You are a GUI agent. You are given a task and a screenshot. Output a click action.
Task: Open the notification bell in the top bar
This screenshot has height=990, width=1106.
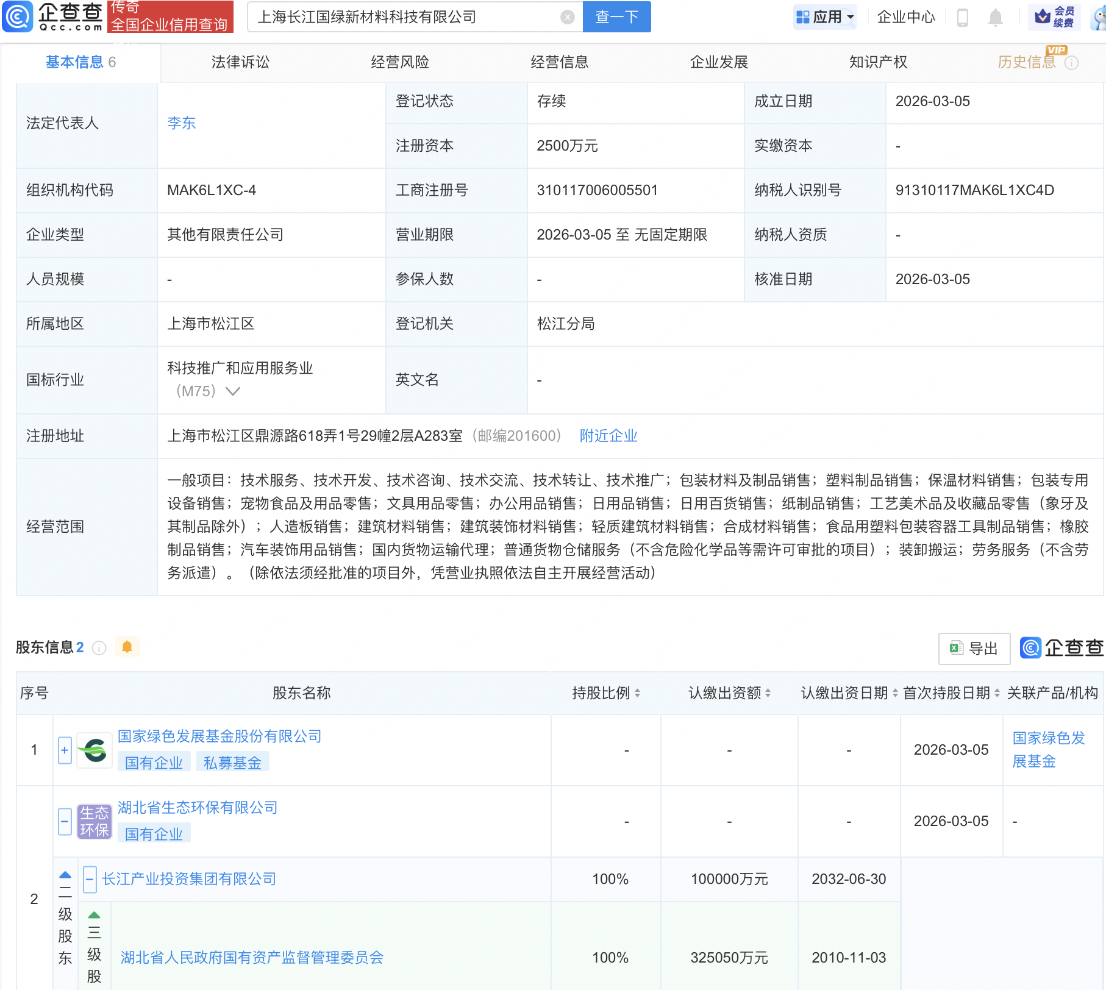click(995, 16)
